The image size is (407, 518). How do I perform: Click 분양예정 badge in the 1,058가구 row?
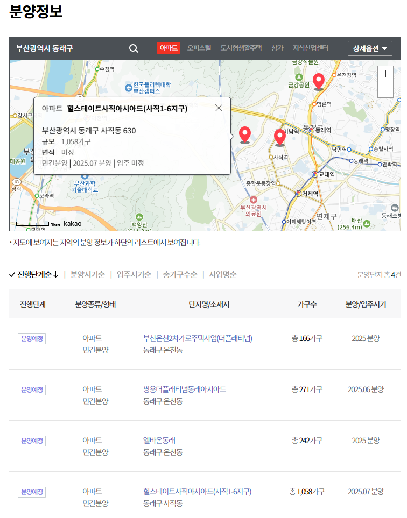coord(32,492)
